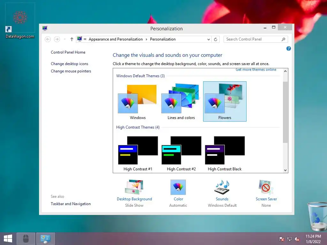The image size is (327, 245).
Task: Click the muted speaker volume tray icon
Action: (297, 239)
